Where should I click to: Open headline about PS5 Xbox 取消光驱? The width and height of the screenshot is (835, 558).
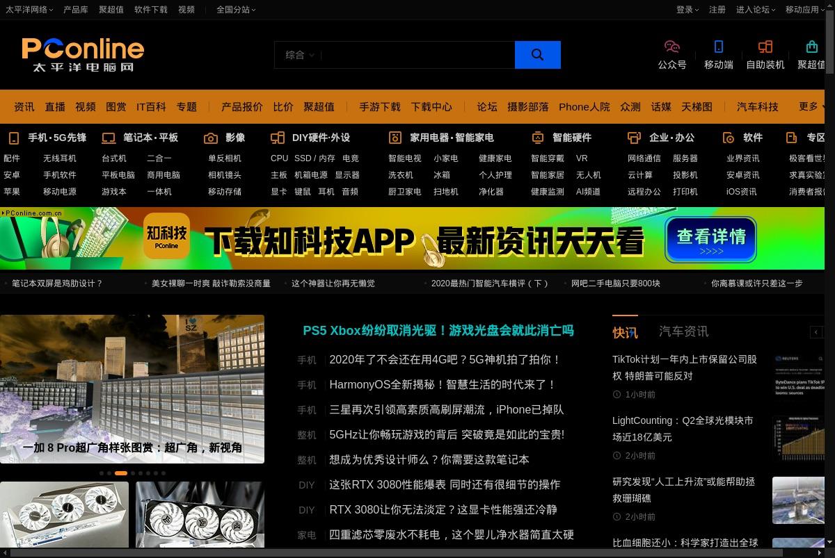click(438, 331)
